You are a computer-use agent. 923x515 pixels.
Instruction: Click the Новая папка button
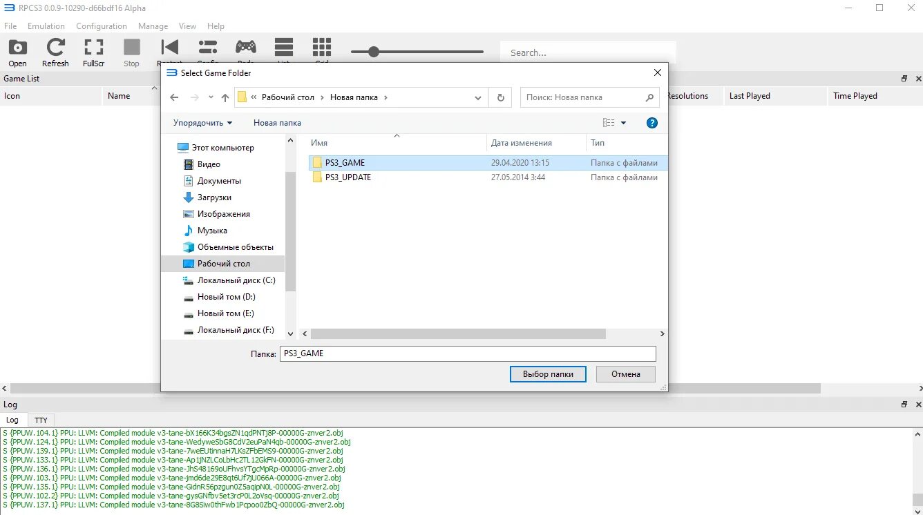[277, 123]
